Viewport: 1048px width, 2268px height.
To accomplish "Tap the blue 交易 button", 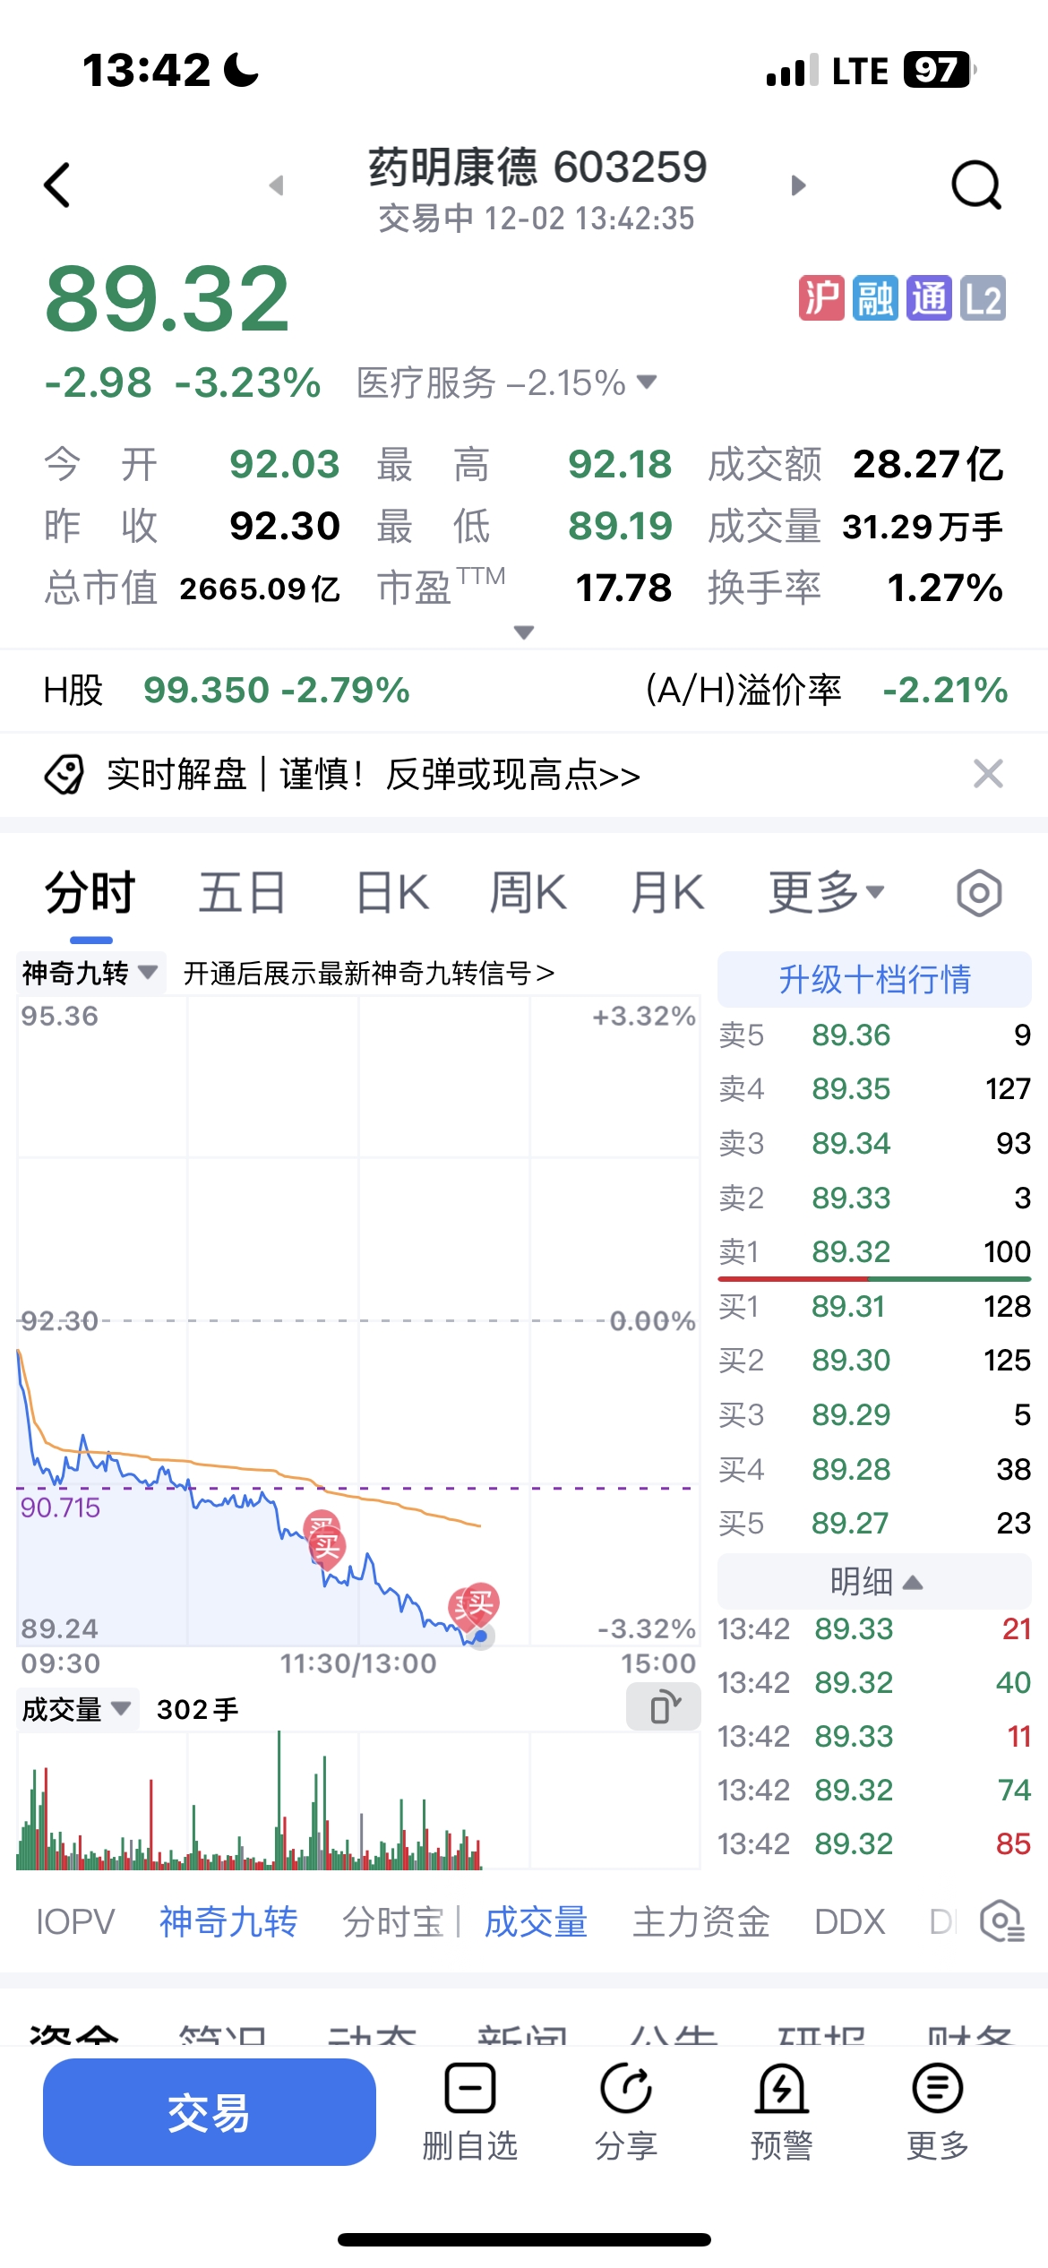I will pos(210,2112).
